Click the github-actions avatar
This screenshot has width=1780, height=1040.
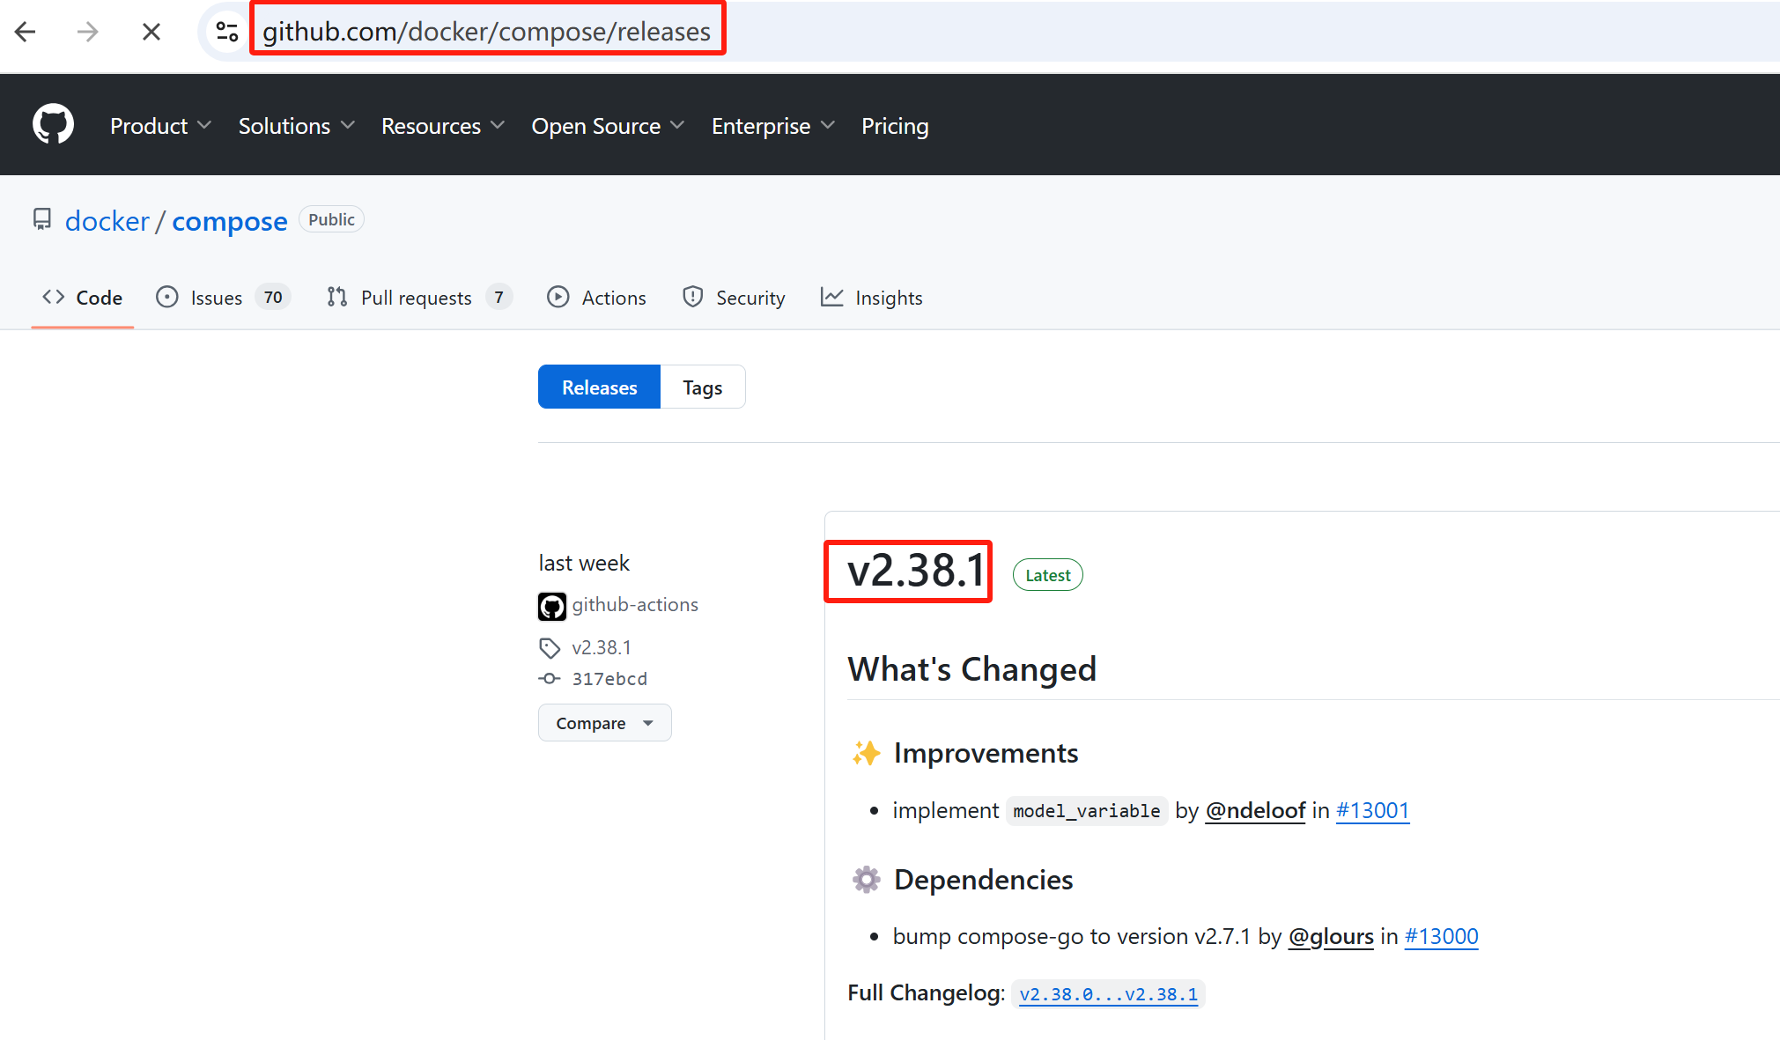(552, 606)
